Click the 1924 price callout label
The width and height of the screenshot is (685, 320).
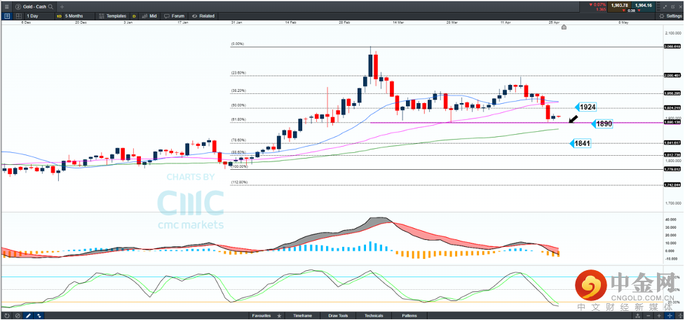[585, 107]
